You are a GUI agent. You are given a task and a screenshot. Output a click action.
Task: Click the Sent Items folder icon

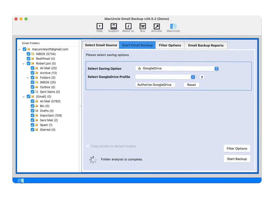point(36,92)
